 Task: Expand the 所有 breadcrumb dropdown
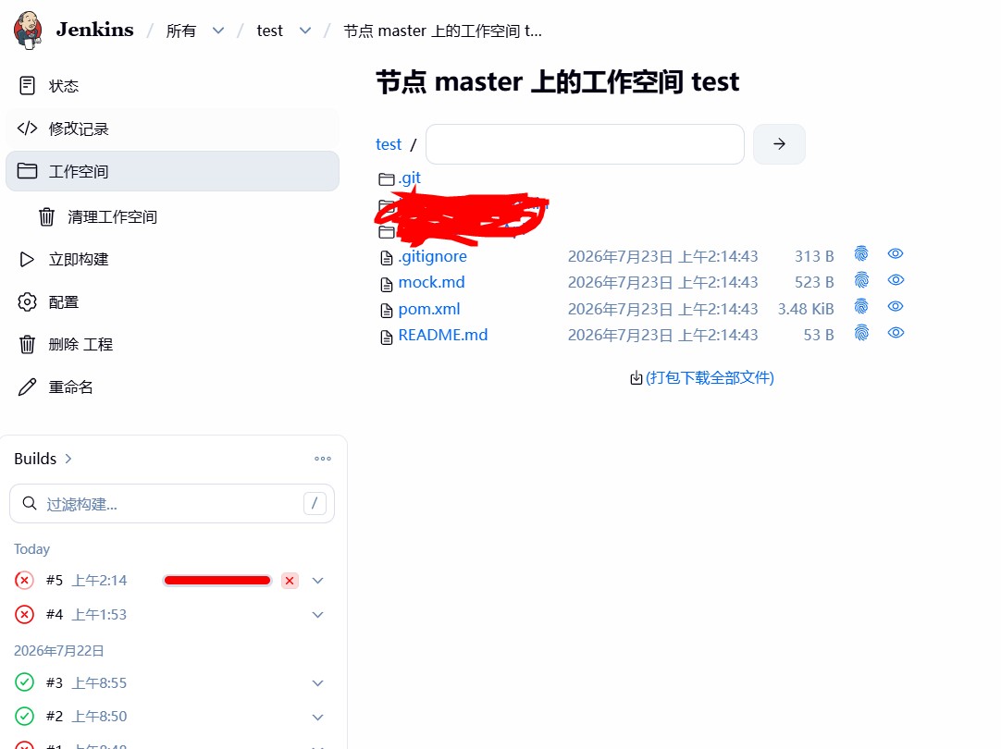(218, 31)
